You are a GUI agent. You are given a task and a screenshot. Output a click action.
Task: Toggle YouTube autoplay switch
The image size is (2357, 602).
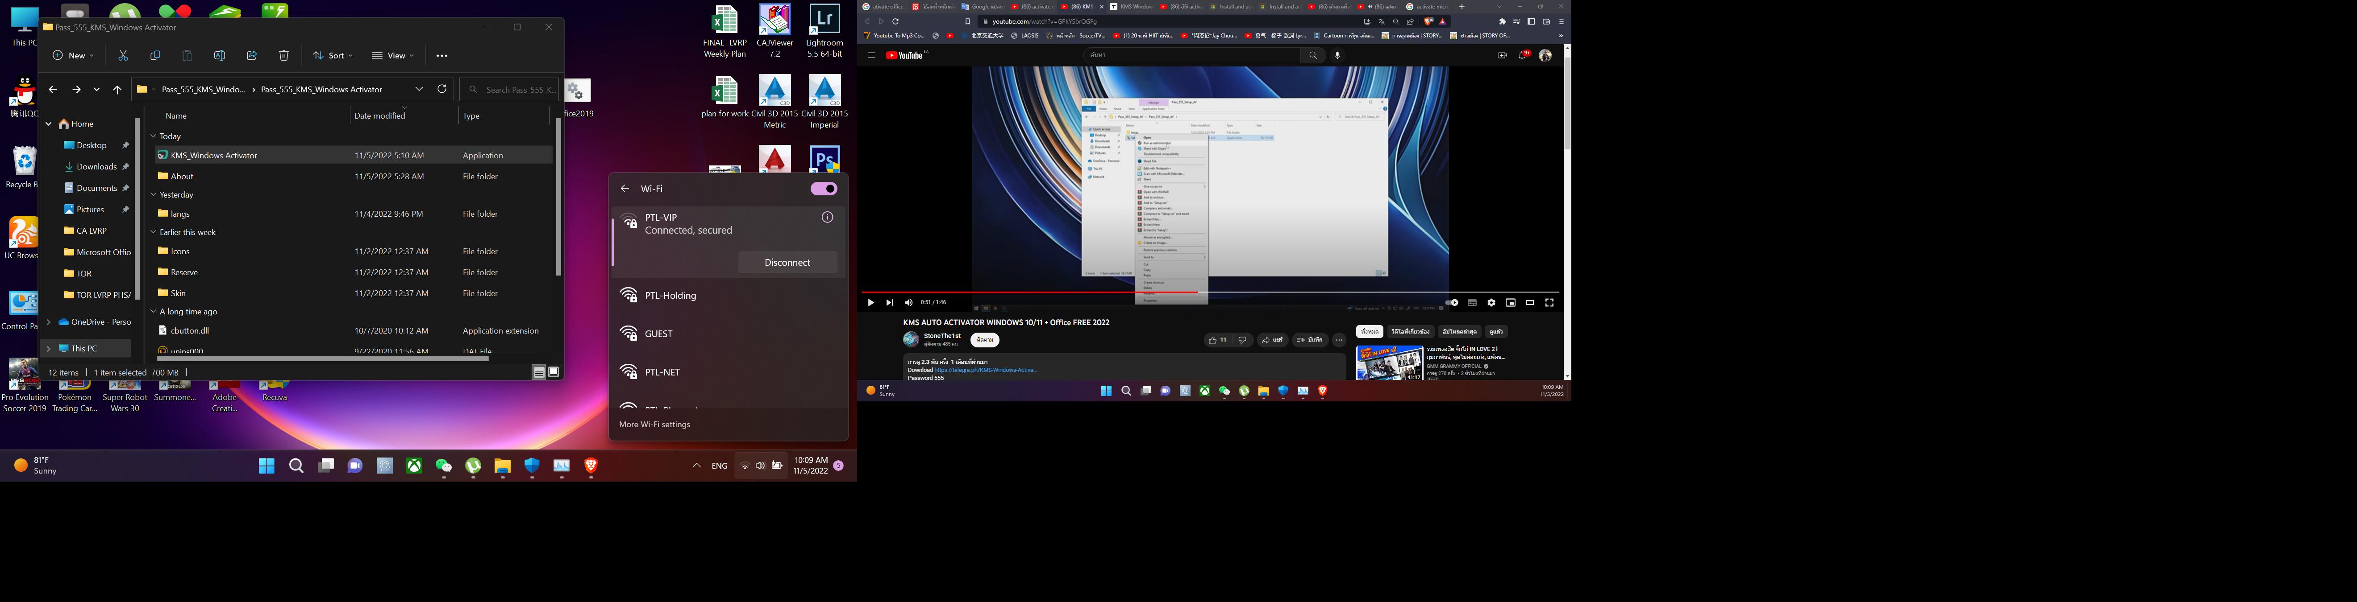(1452, 302)
